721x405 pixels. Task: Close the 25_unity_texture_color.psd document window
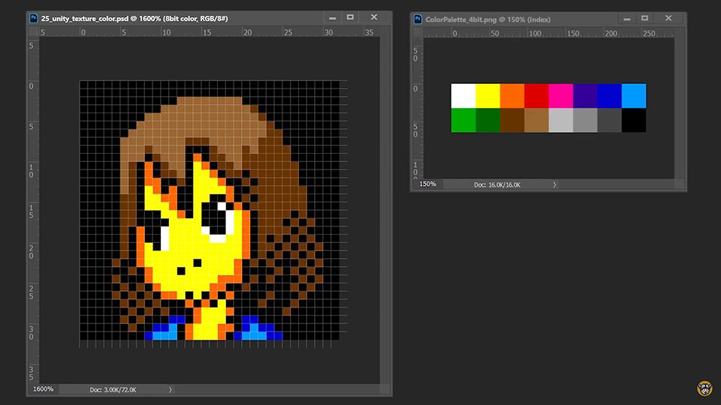[374, 17]
